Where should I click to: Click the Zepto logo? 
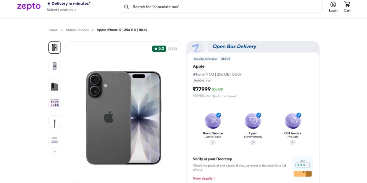(x=29, y=7)
